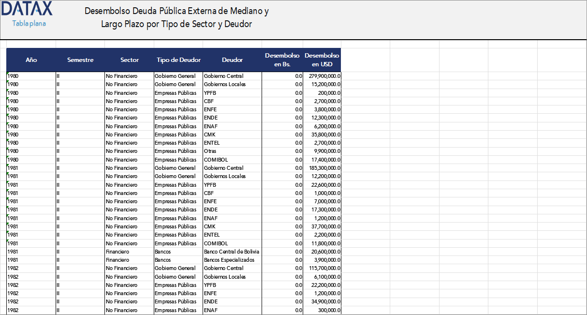The image size is (587, 315).
Task: Select the first "Empresas Públicas" cell
Action: point(178,92)
